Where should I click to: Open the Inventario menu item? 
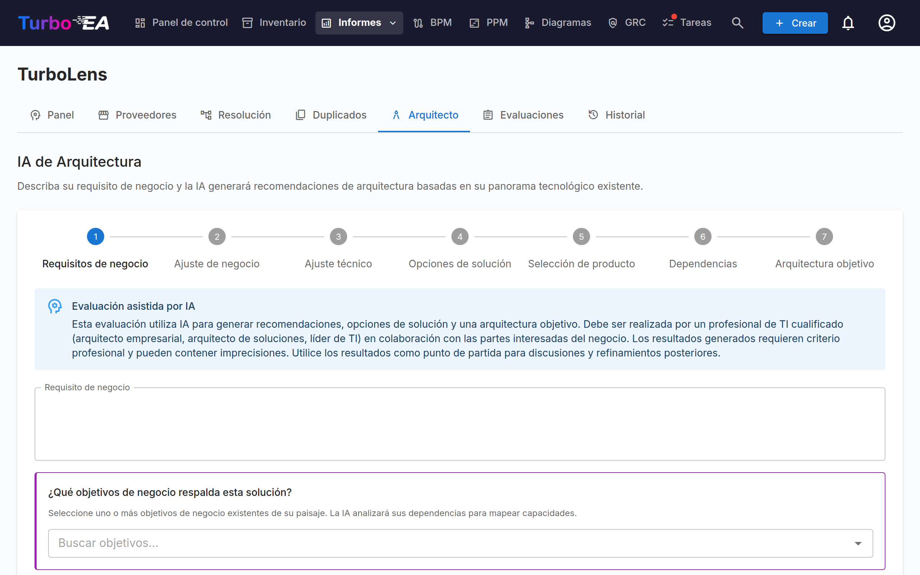[x=274, y=23]
